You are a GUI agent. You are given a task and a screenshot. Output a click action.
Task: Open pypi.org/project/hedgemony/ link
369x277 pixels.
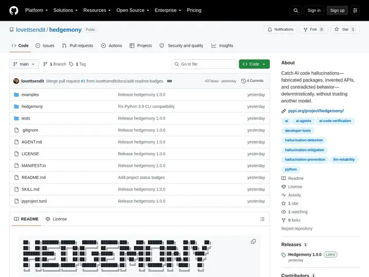pyautogui.click(x=316, y=111)
